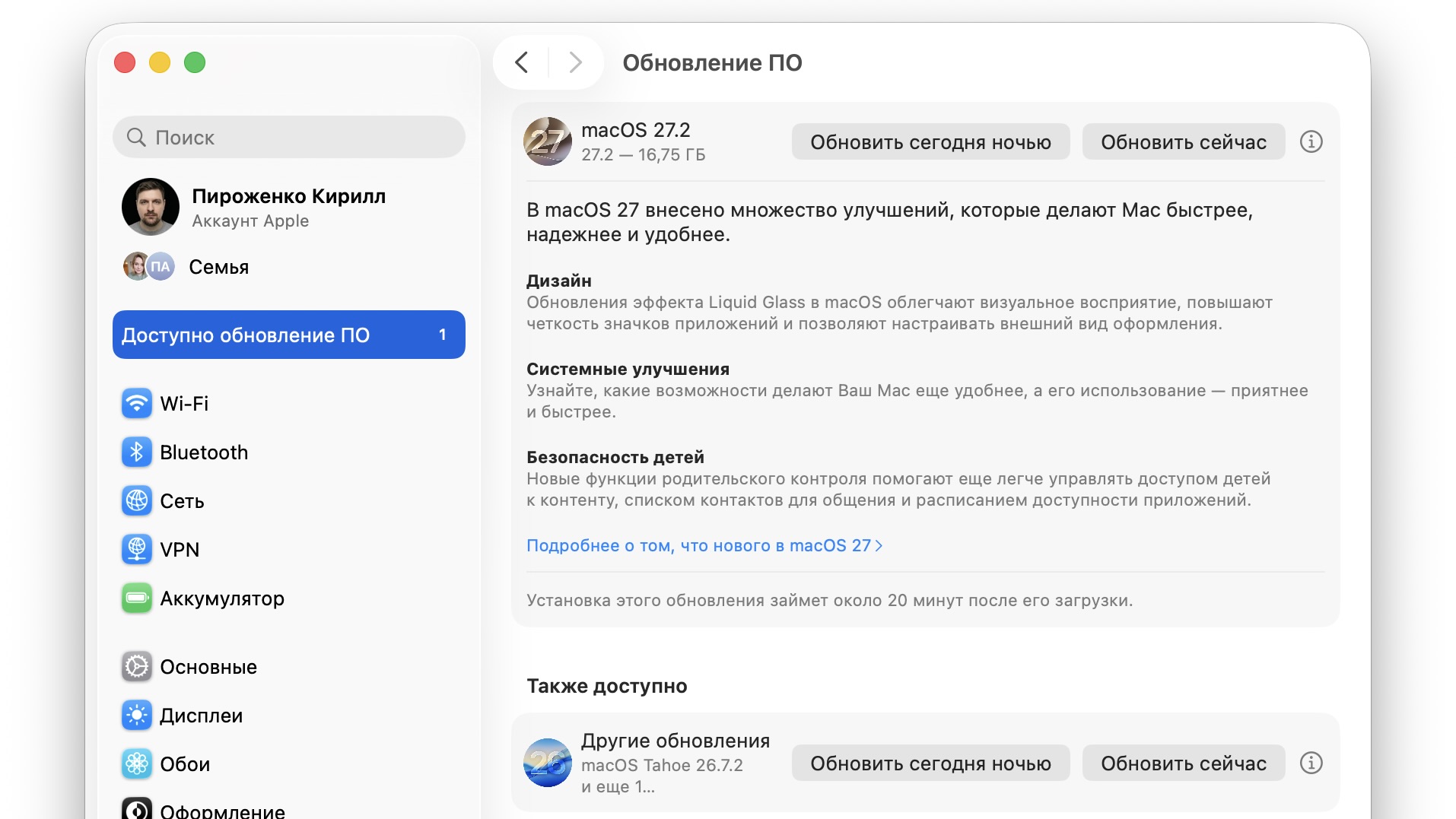Image resolution: width=1456 pixels, height=819 pixels.
Task: Click the Оформление sidebar entry
Action: point(204,809)
